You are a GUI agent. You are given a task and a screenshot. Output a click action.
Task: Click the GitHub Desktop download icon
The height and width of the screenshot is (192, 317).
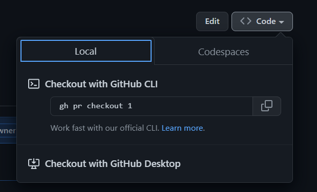(34, 163)
